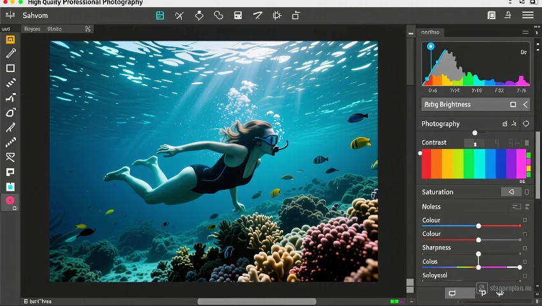This screenshot has height=306, width=542.
Task: Toggle the checkbox beside the Sharpness slider
Action: [x=525, y=248]
